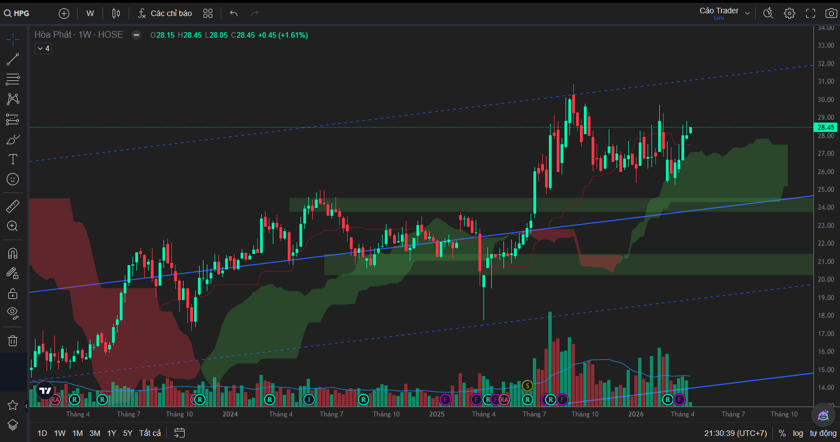Image resolution: width=840 pixels, height=442 pixels.
Task: Toggle magnet mode
Action: pos(13,253)
